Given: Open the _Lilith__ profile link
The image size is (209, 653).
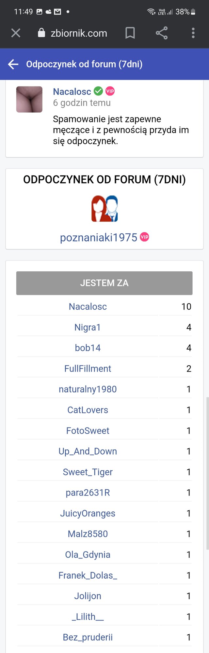Looking at the screenshot, I should click(x=88, y=616).
